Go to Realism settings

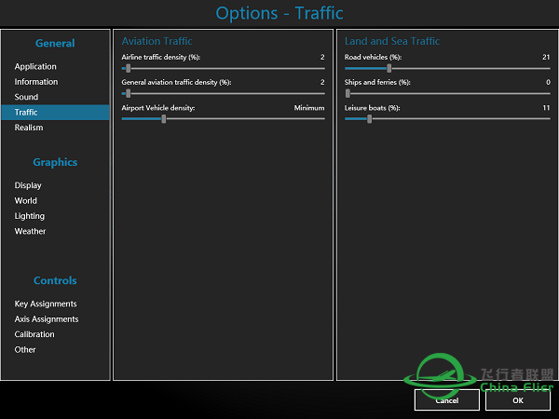click(x=29, y=128)
